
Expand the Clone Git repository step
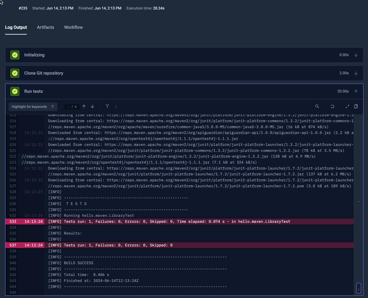point(356,73)
